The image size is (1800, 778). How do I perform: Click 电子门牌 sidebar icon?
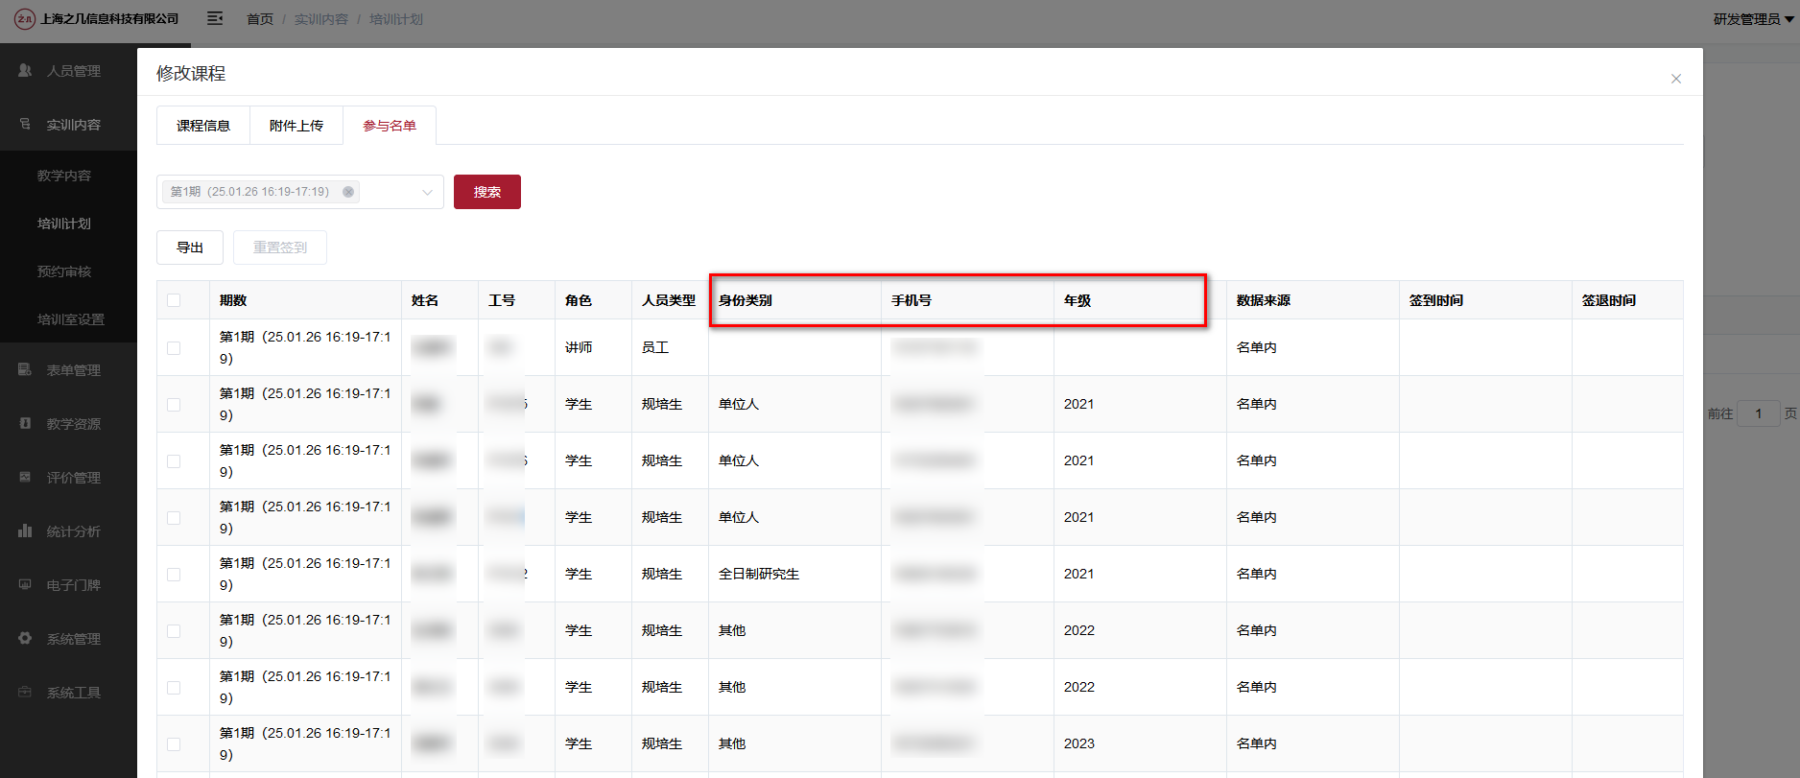pos(25,584)
